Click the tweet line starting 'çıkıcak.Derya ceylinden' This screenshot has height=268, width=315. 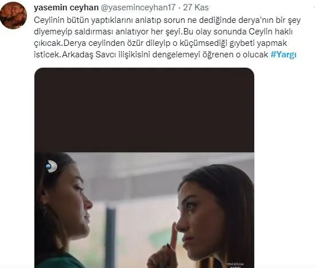point(160,43)
